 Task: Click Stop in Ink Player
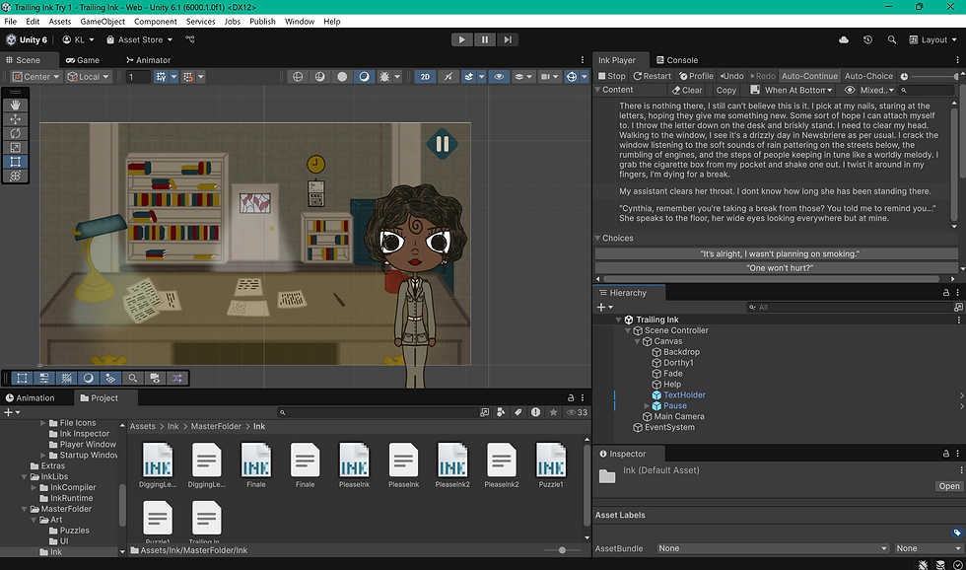[x=612, y=76]
